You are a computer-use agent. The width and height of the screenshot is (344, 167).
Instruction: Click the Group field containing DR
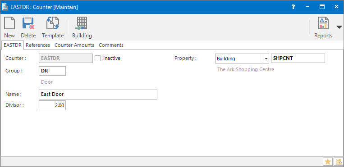click(x=52, y=71)
